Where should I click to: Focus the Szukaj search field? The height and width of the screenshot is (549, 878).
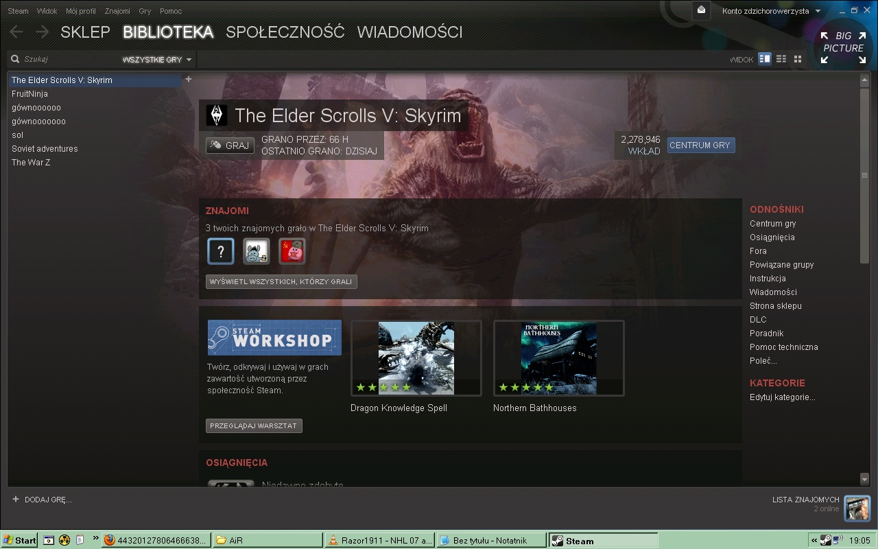point(69,60)
